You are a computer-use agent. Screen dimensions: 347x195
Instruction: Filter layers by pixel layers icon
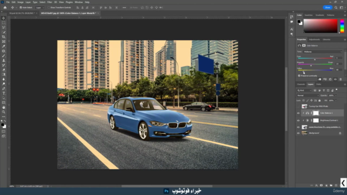pos(315,90)
